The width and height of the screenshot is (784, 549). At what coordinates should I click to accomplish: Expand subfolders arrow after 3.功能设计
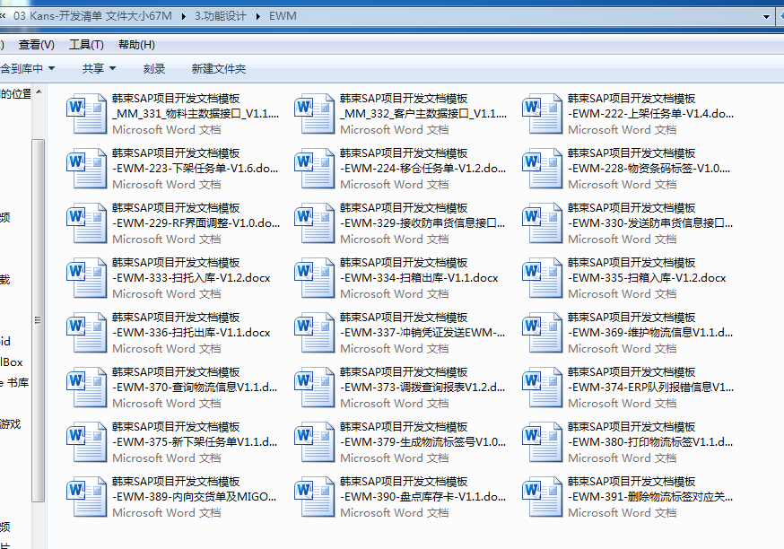click(258, 16)
